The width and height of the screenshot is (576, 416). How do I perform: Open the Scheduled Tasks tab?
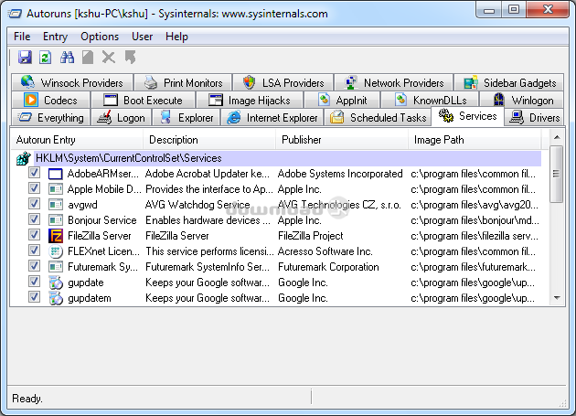tap(378, 118)
